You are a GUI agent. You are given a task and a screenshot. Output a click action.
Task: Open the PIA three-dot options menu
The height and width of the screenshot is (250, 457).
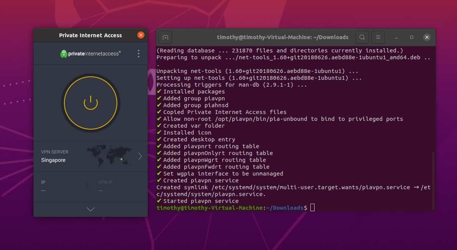[139, 54]
